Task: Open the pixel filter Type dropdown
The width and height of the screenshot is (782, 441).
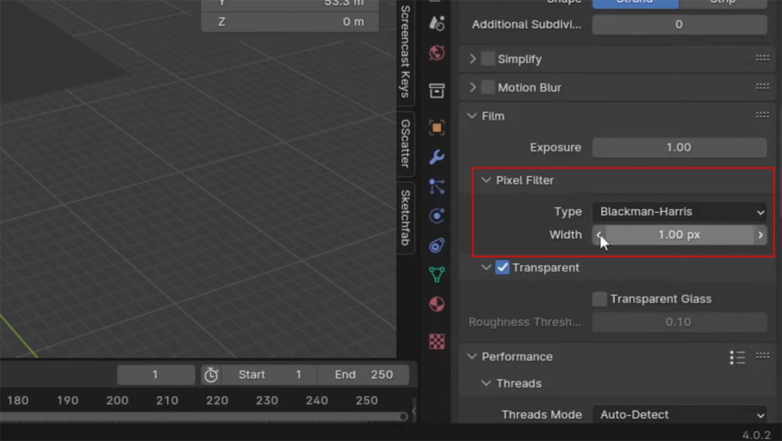Action: click(x=679, y=211)
